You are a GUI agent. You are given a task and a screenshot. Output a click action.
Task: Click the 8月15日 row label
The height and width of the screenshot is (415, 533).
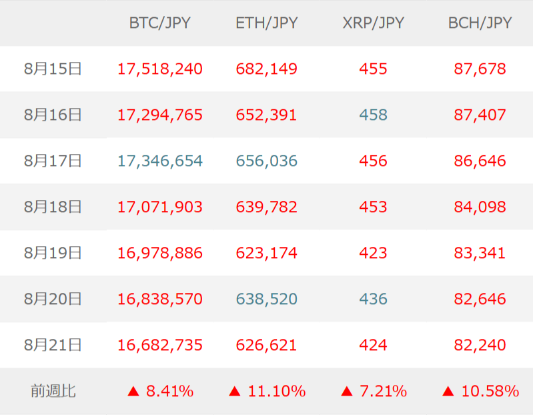tap(53, 69)
